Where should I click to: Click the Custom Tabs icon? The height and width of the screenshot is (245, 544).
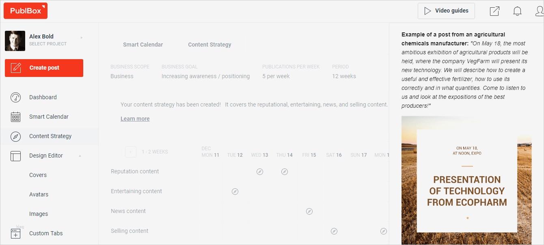pos(15,234)
